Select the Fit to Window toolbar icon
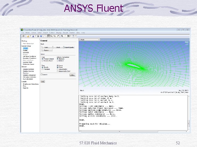Image resolution: width=197 pixels, height=147 pixels. (x=45, y=36)
